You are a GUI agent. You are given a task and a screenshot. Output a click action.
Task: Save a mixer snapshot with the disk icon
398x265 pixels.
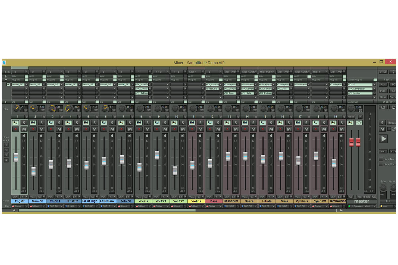(x=393, y=107)
